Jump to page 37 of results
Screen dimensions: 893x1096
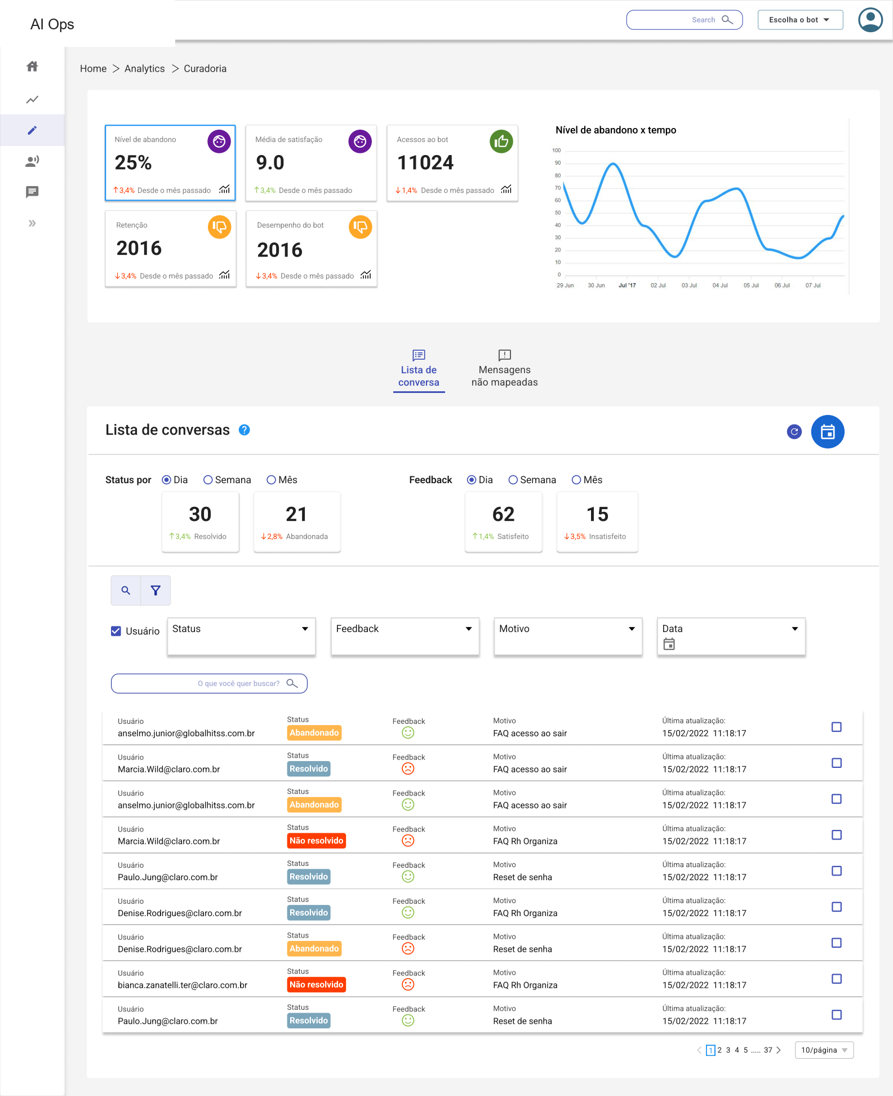coord(768,1050)
